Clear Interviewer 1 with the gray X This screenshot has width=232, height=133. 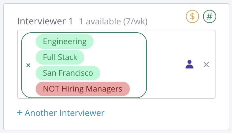point(206,65)
